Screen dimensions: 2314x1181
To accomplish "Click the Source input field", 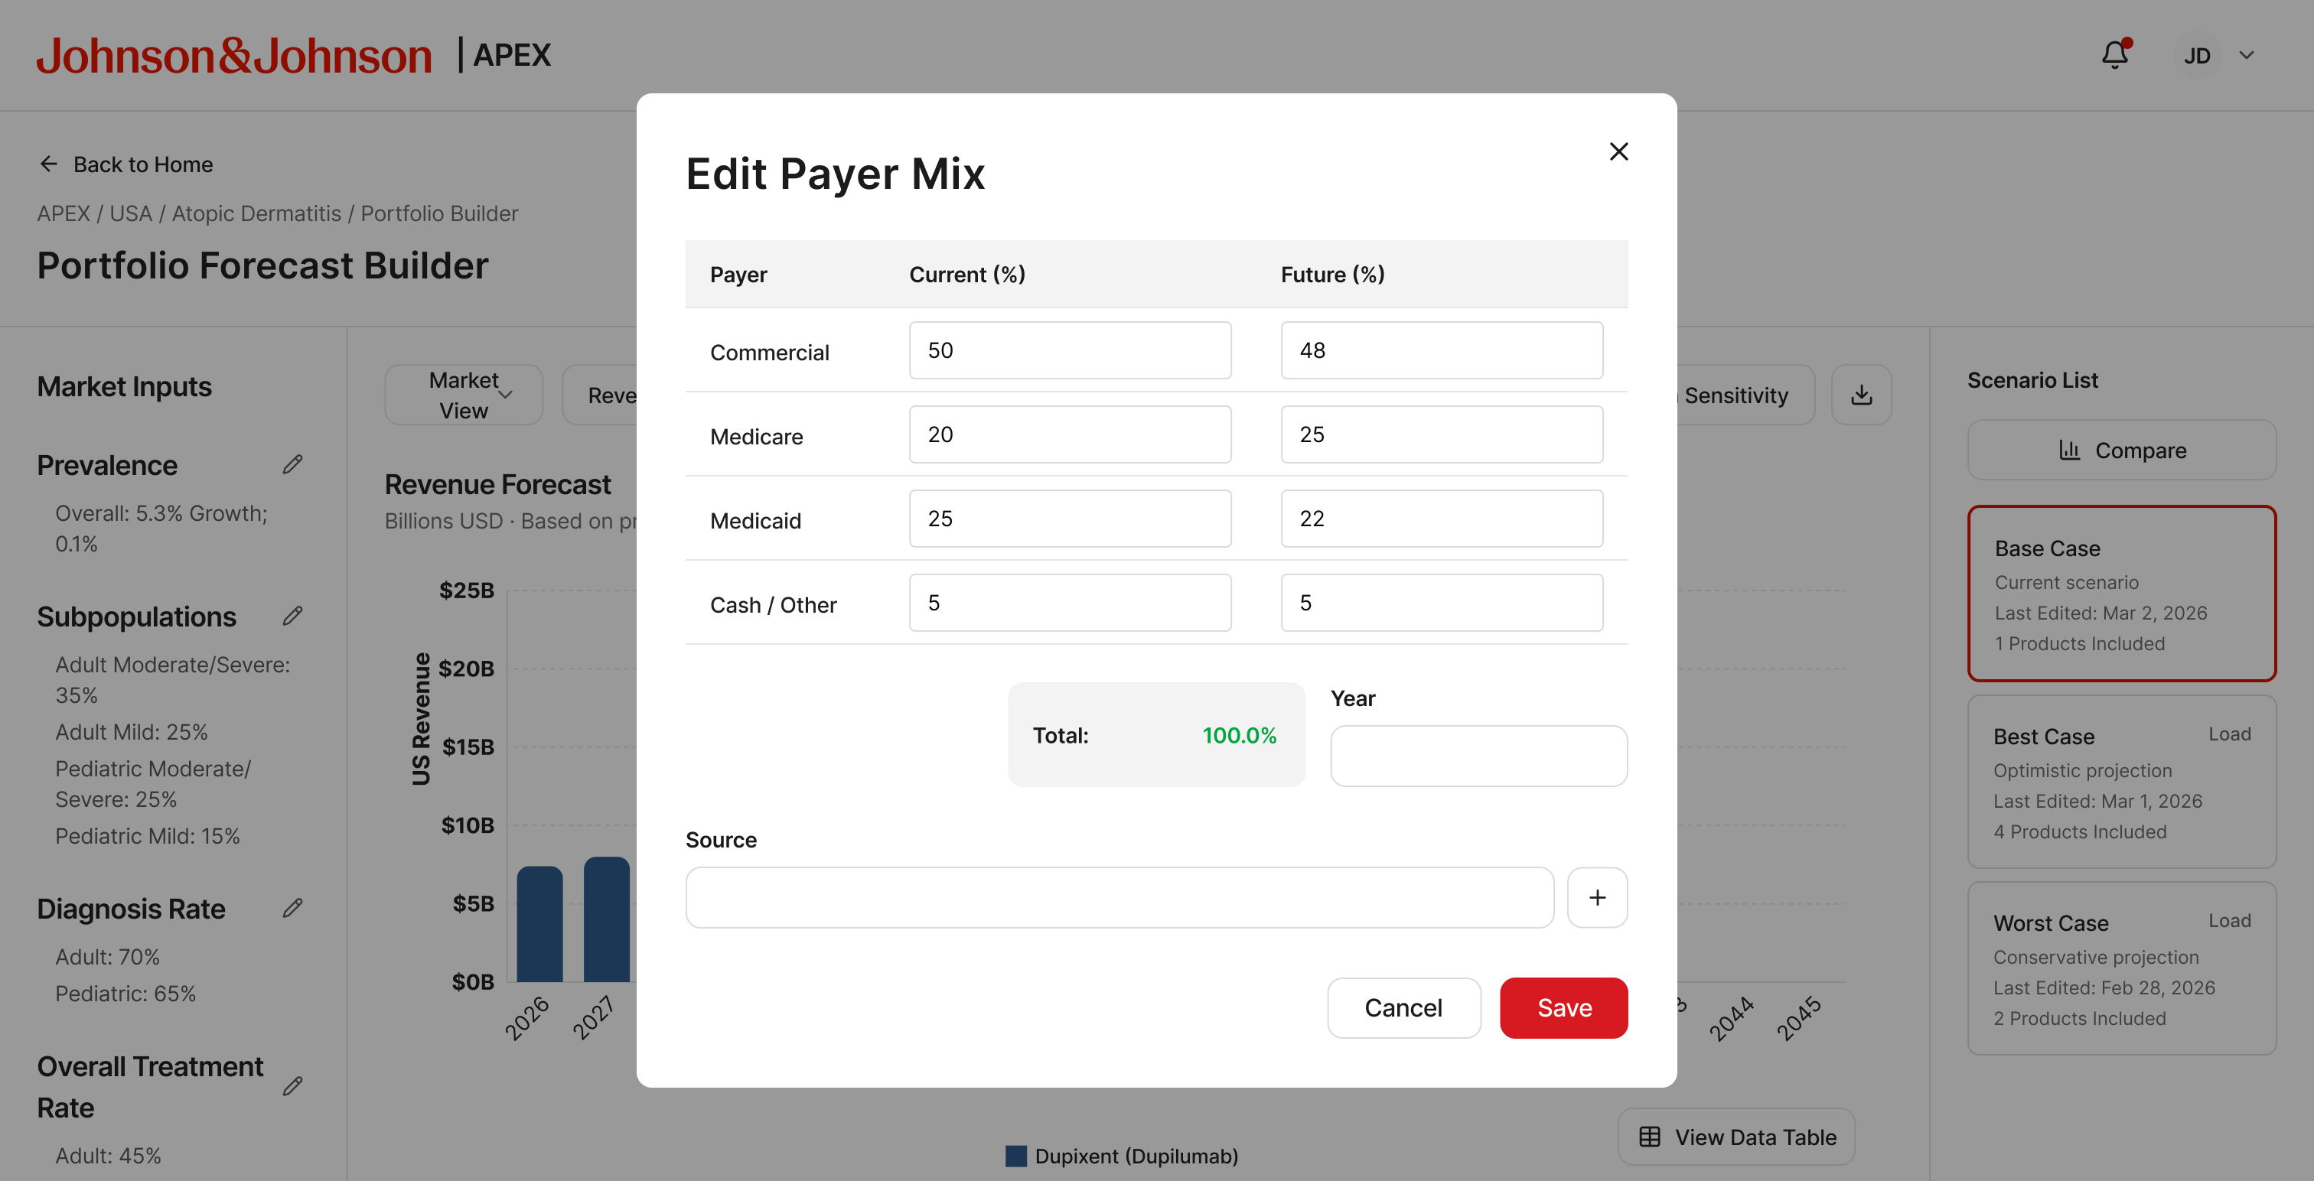I will click(1120, 897).
